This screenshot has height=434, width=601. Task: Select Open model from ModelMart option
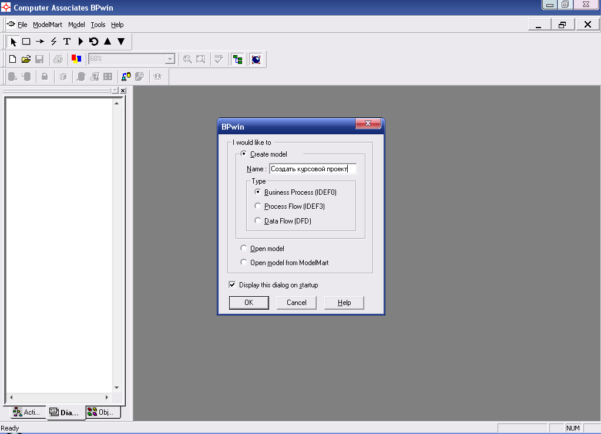[244, 262]
